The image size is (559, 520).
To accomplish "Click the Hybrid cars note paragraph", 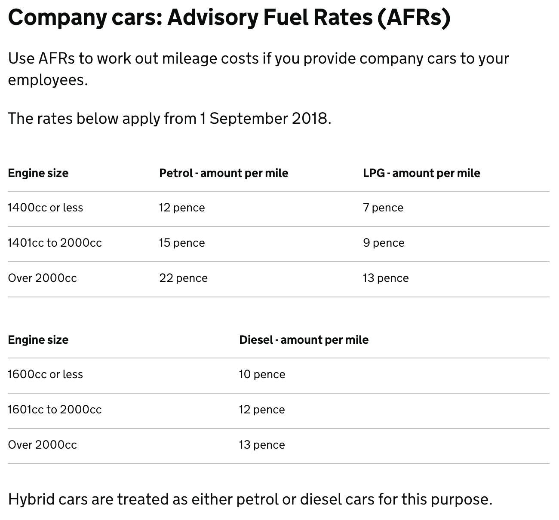I will [x=250, y=499].
